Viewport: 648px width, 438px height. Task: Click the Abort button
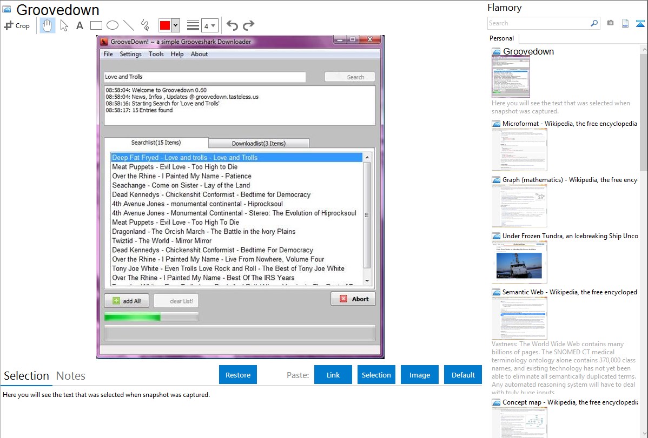pyautogui.click(x=353, y=299)
